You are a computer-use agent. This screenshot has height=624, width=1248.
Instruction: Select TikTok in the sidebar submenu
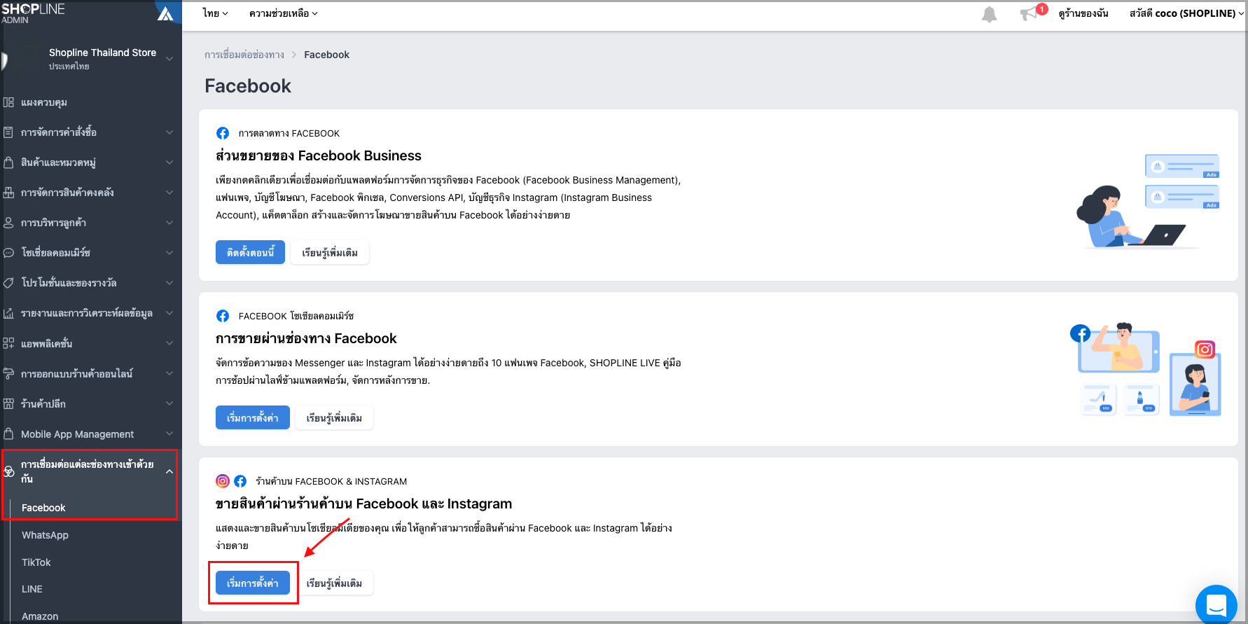[36, 562]
